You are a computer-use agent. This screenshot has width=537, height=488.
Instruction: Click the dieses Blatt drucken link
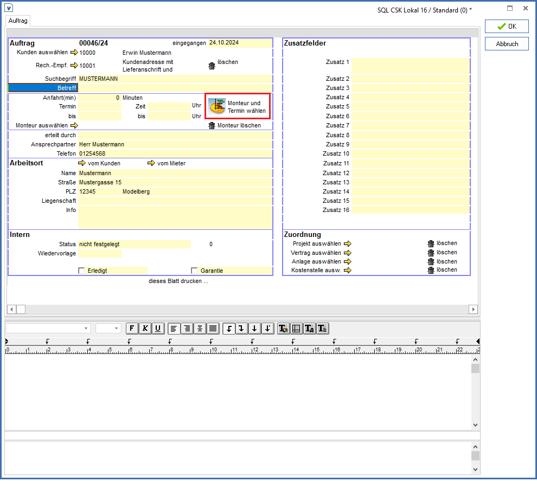[178, 281]
